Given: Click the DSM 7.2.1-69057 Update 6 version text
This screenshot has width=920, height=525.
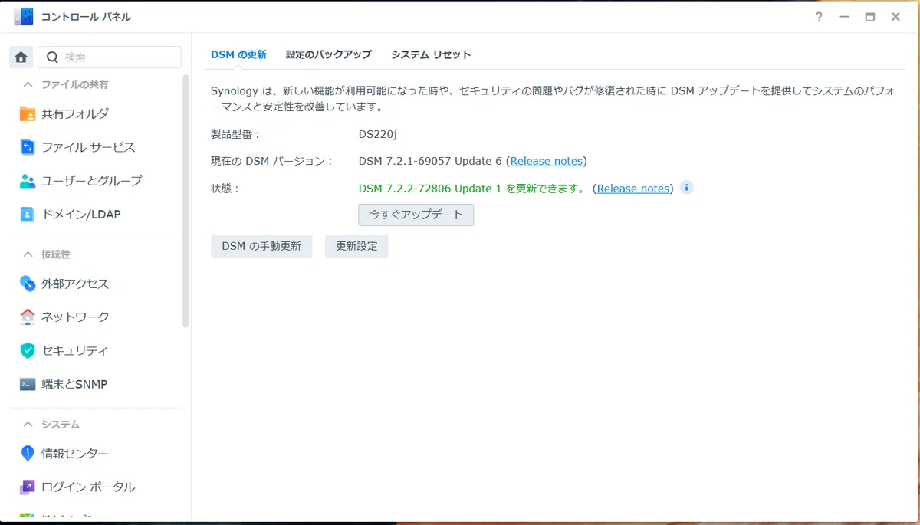Looking at the screenshot, I should (x=430, y=161).
